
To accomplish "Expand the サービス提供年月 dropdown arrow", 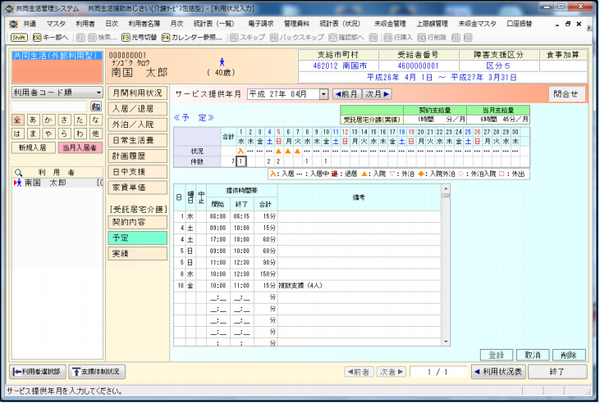I will [323, 94].
